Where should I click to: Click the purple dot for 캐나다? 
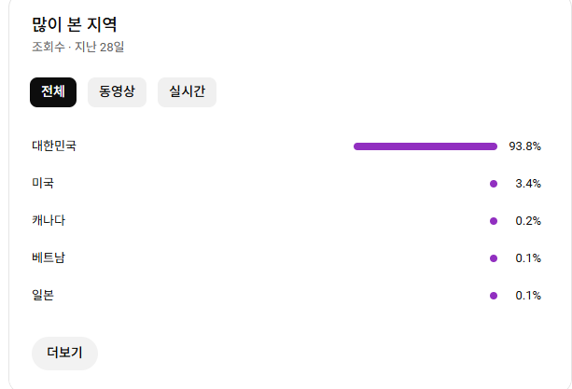pos(493,221)
